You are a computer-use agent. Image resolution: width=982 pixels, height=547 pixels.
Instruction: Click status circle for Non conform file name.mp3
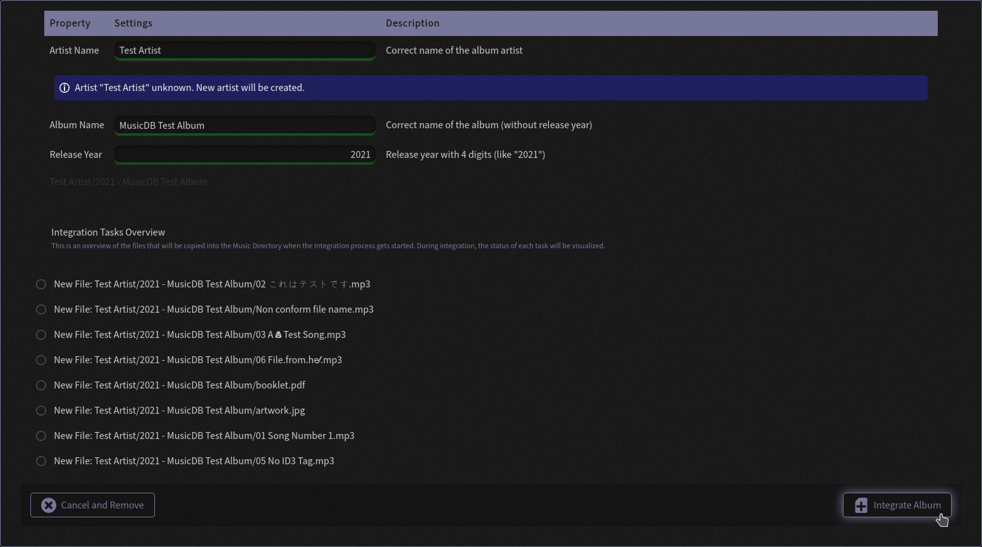click(41, 310)
